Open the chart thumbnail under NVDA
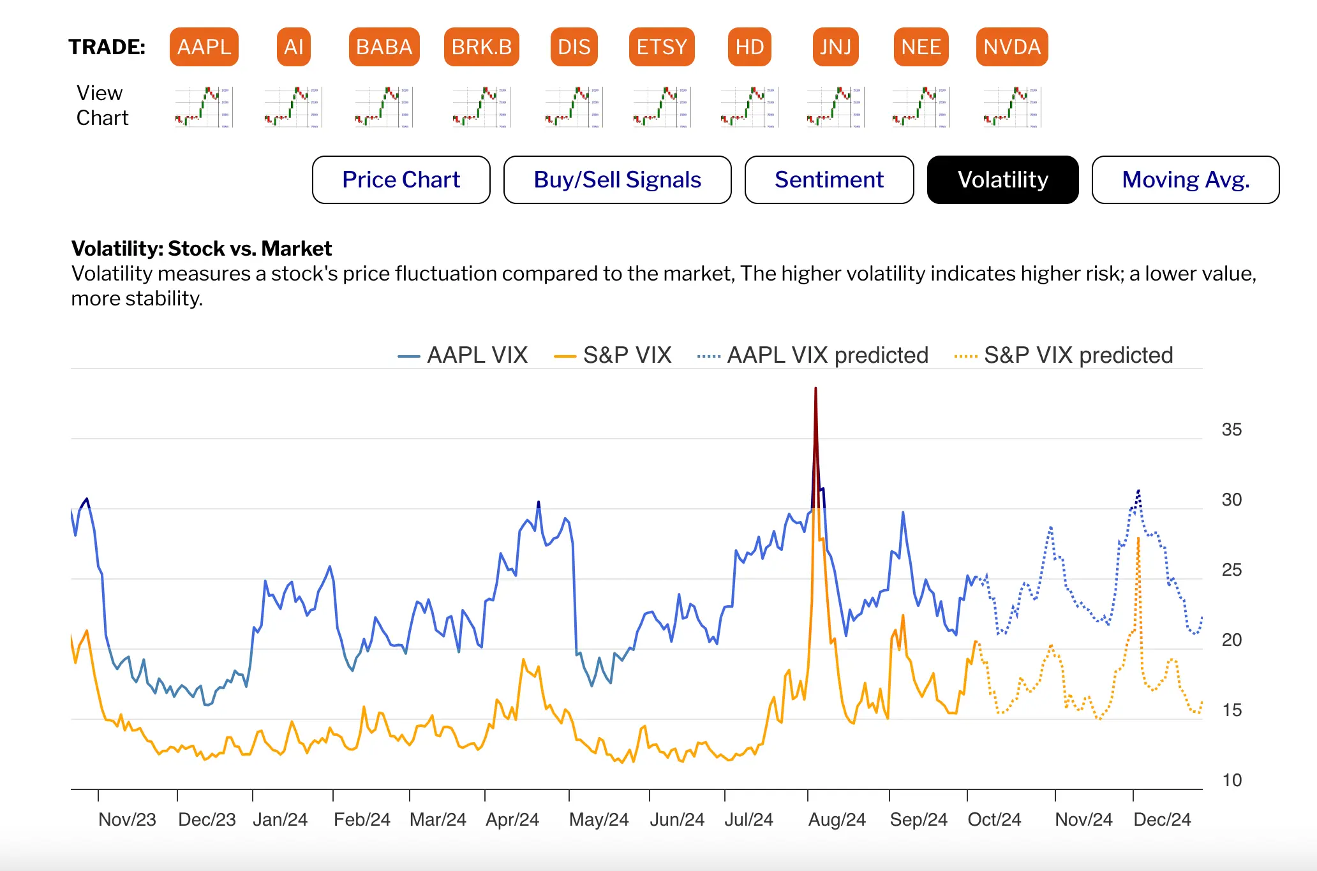The width and height of the screenshot is (1317, 871). (1013, 106)
